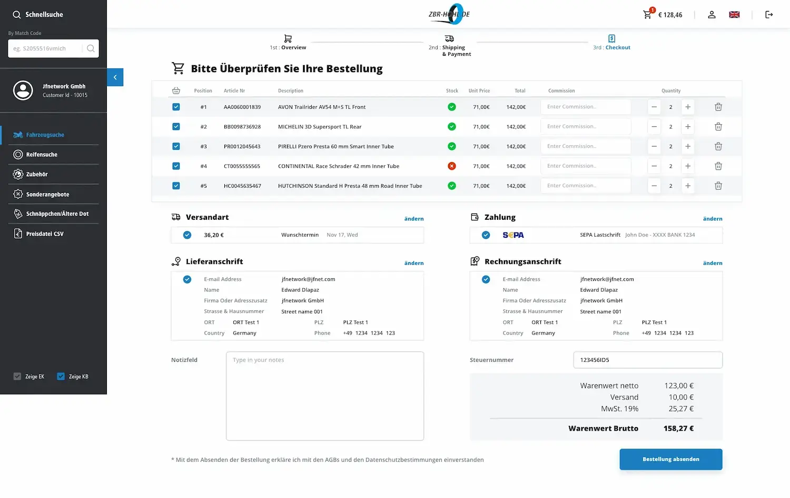
Task: Click article number BB0098736928
Action: pos(242,127)
